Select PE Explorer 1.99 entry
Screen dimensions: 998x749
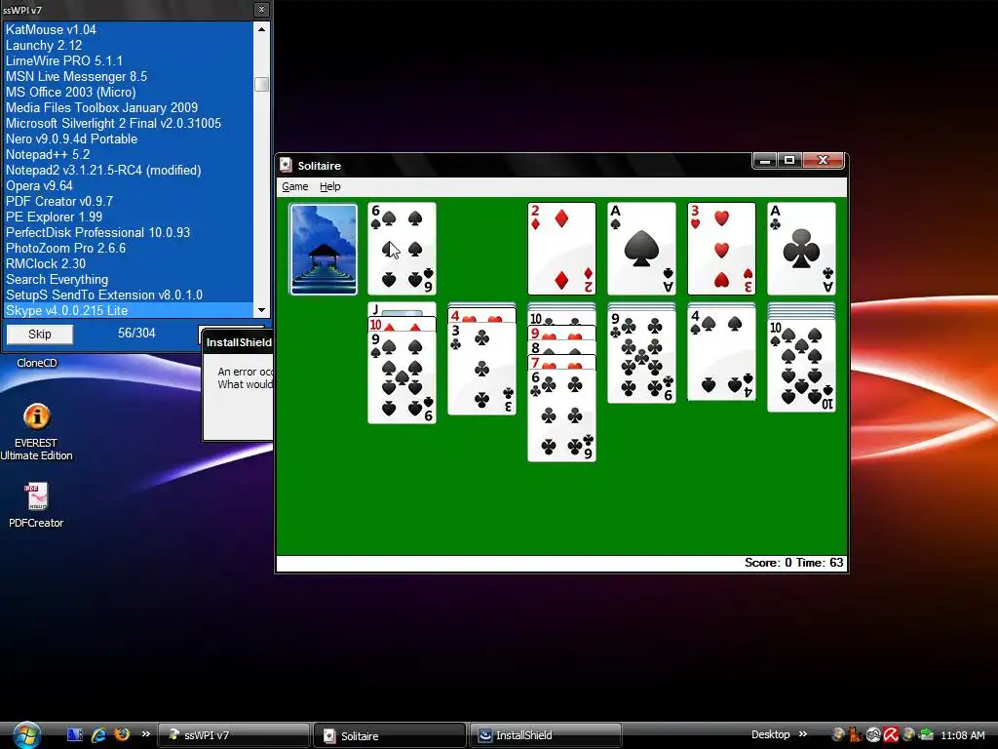click(129, 217)
